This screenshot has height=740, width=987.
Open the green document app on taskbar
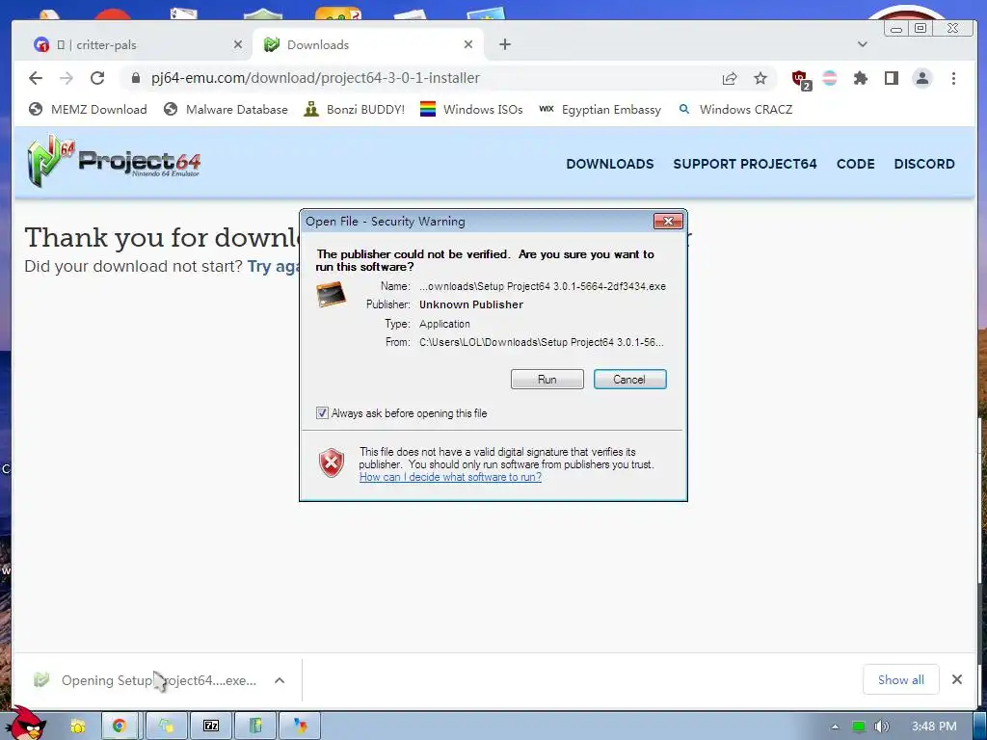[x=255, y=727]
